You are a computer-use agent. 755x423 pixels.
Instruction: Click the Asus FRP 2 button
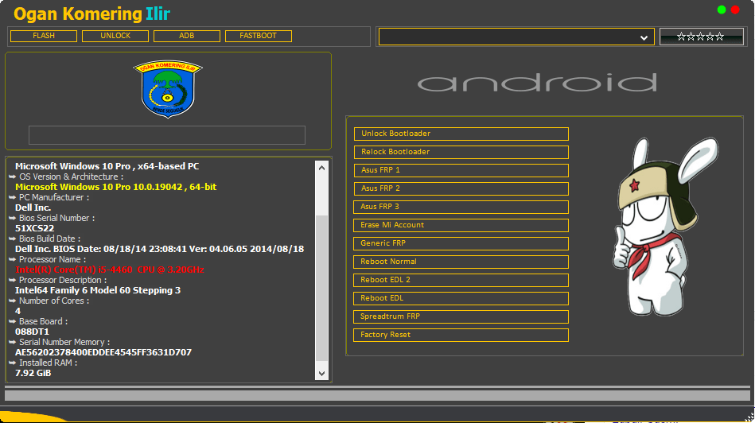461,188
